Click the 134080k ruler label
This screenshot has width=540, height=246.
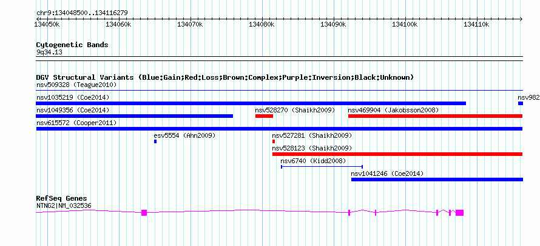pos(262,24)
